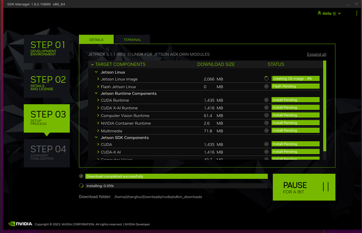Click the Creating OS image 4% status bar
Viewport: 362px width, 233px height.
[296, 79]
